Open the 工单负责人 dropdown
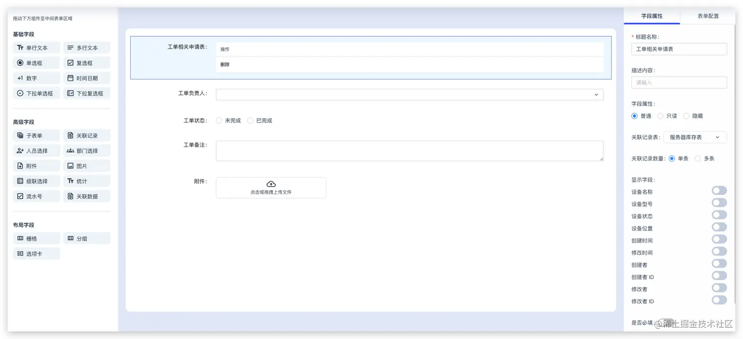The image size is (743, 339). click(409, 95)
